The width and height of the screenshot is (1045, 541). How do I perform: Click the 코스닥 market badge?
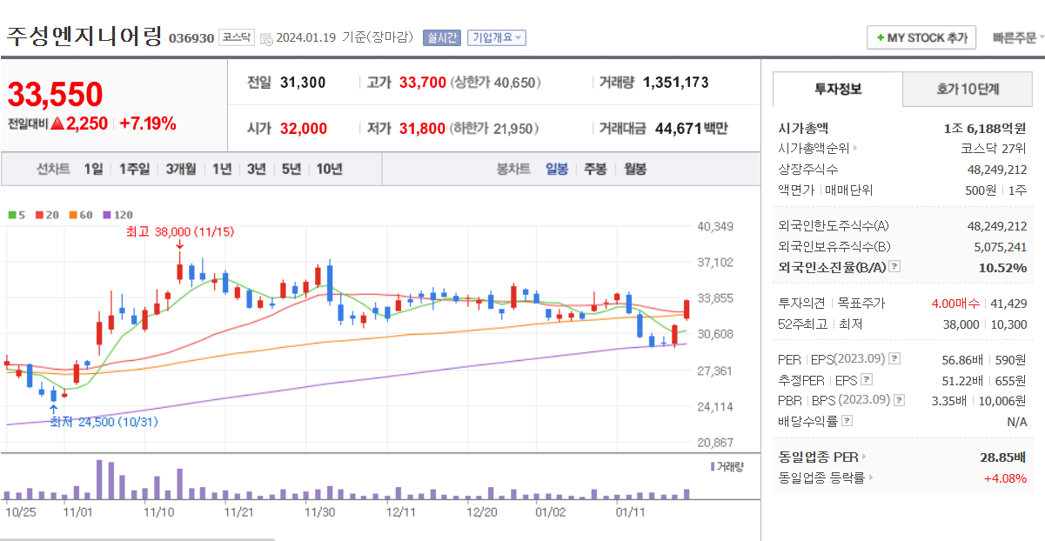click(235, 37)
